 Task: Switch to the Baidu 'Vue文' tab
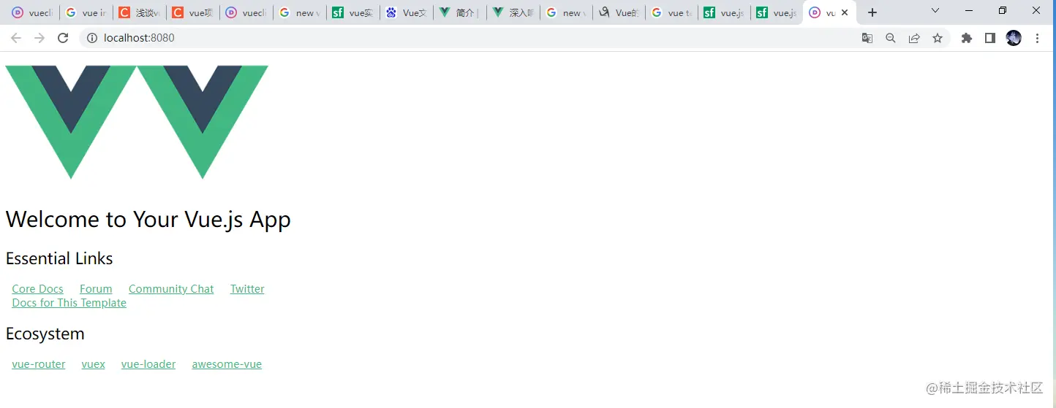coord(407,12)
